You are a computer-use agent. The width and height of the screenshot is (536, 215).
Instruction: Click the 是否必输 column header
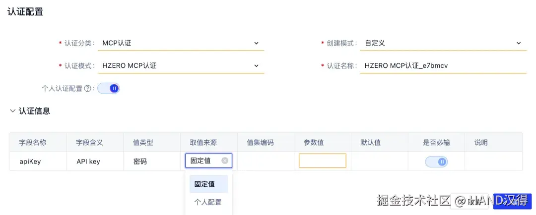[436, 142]
